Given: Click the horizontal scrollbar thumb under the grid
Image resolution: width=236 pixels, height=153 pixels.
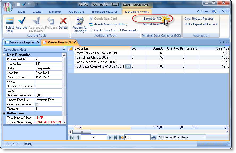Looking at the screenshot, I should [x=82, y=132].
